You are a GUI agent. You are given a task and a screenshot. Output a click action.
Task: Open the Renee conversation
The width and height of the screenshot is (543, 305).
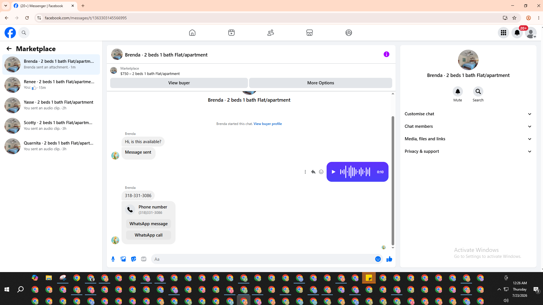(51, 85)
